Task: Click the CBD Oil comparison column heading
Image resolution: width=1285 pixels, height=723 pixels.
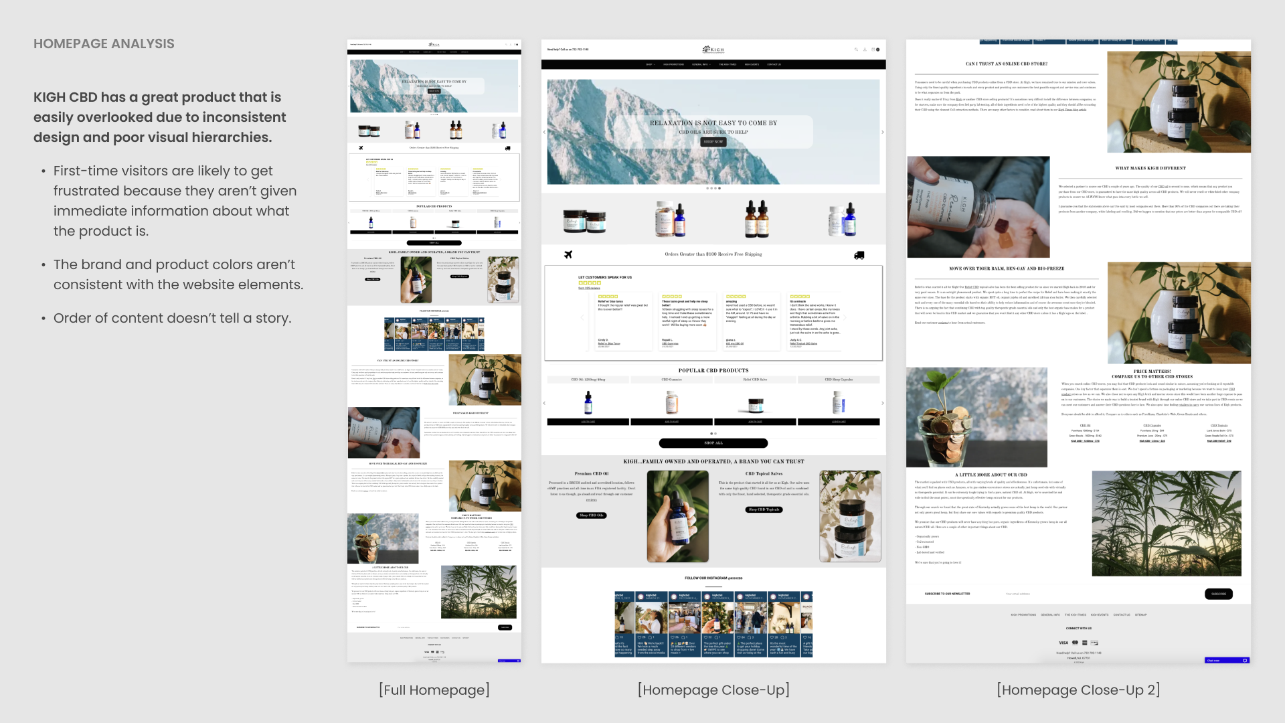Action: [1085, 425]
